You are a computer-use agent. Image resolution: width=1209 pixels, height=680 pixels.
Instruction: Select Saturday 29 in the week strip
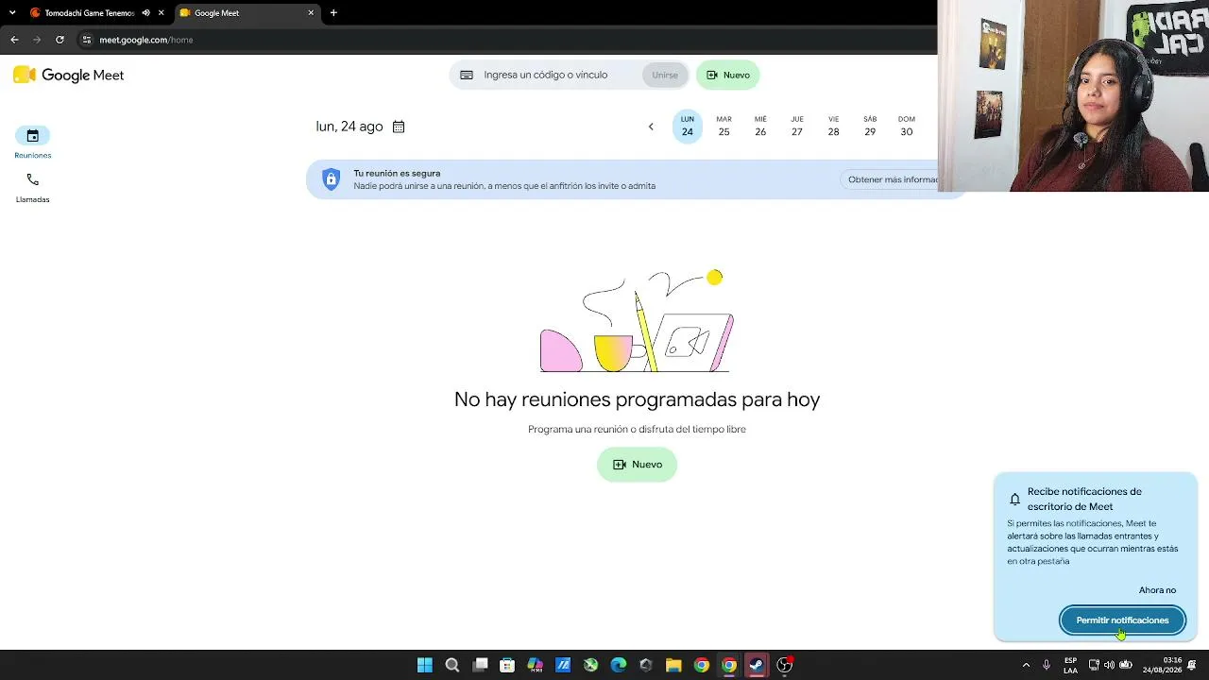coord(870,127)
